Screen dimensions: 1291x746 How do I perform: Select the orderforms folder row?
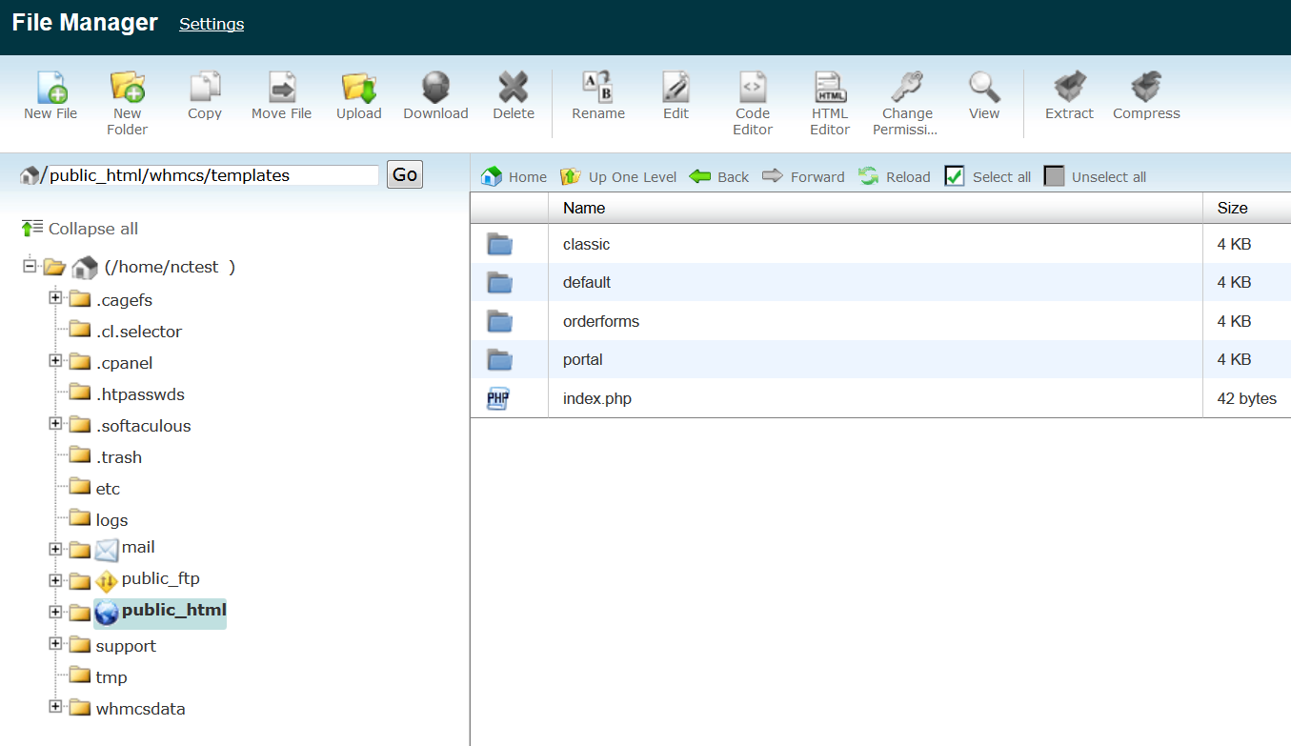[880, 321]
